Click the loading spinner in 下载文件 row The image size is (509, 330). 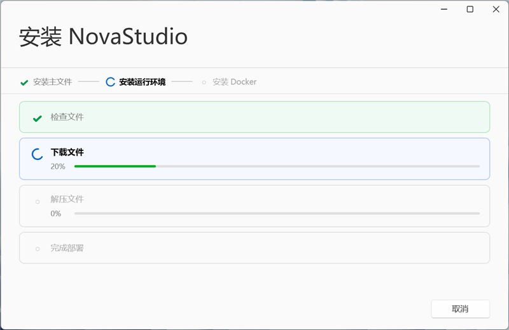click(38, 154)
